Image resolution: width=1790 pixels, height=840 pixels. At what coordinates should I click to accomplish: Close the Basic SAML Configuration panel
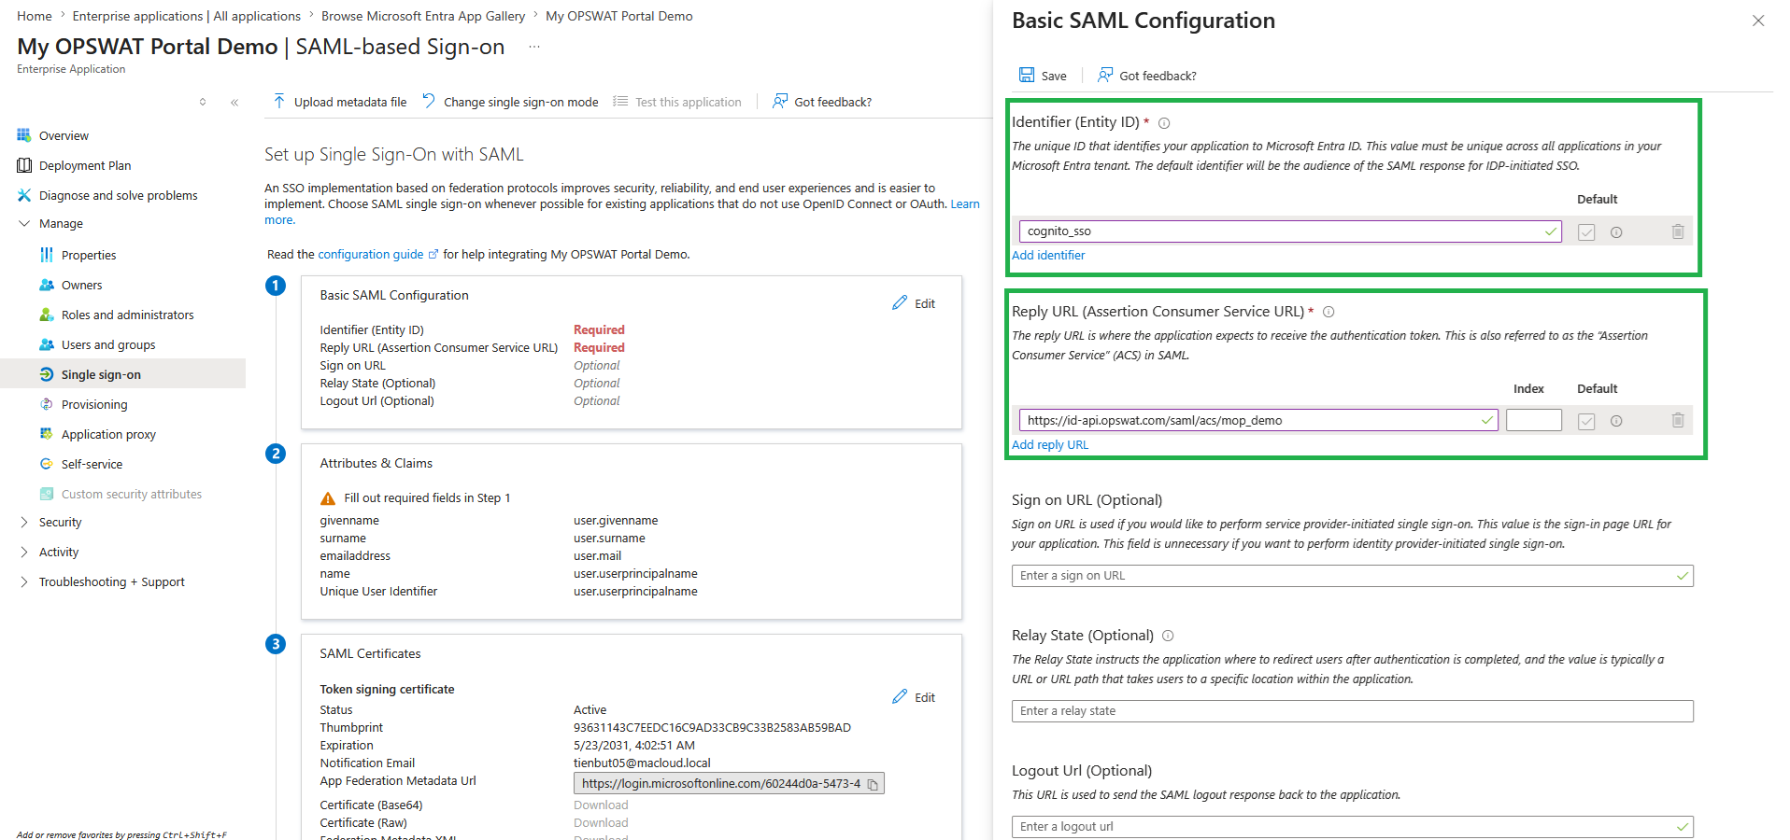[1758, 21]
